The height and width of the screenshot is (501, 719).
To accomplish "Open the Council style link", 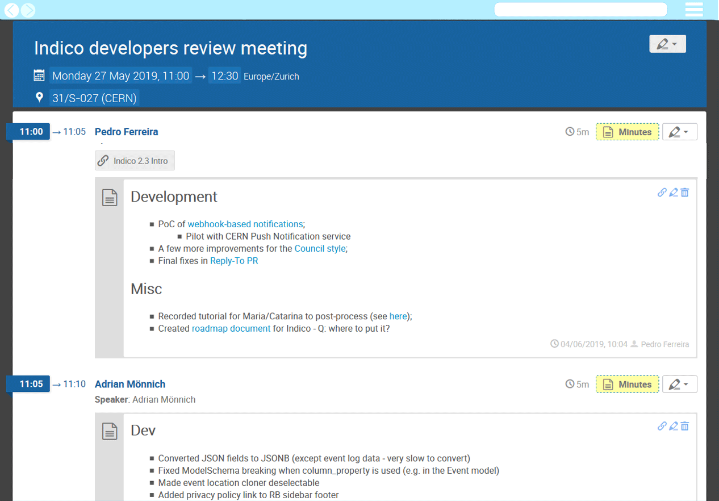I will [320, 248].
